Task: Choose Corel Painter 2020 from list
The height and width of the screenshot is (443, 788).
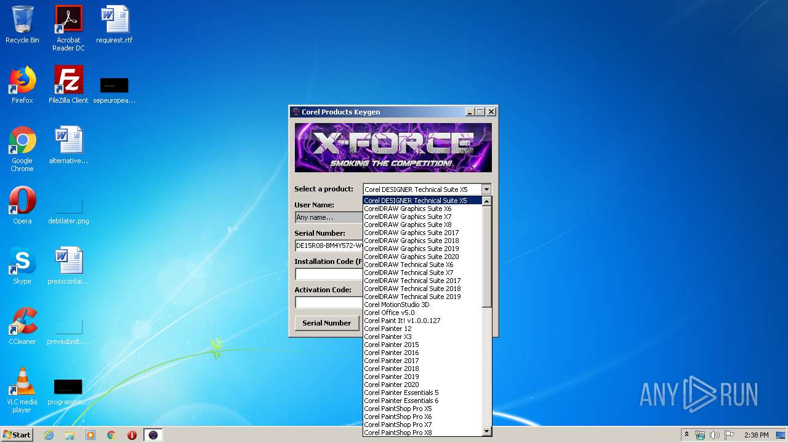Action: (x=422, y=385)
